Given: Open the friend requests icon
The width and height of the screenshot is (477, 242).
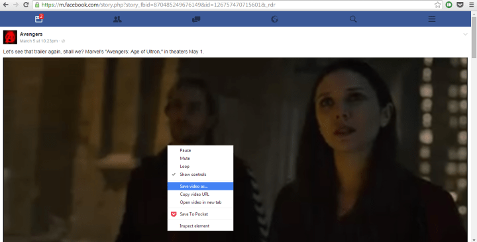Looking at the screenshot, I should [x=117, y=19].
